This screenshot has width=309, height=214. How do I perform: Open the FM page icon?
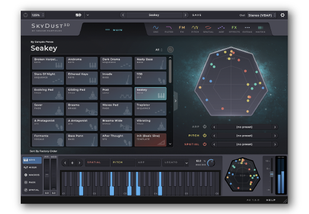[x=182, y=29]
